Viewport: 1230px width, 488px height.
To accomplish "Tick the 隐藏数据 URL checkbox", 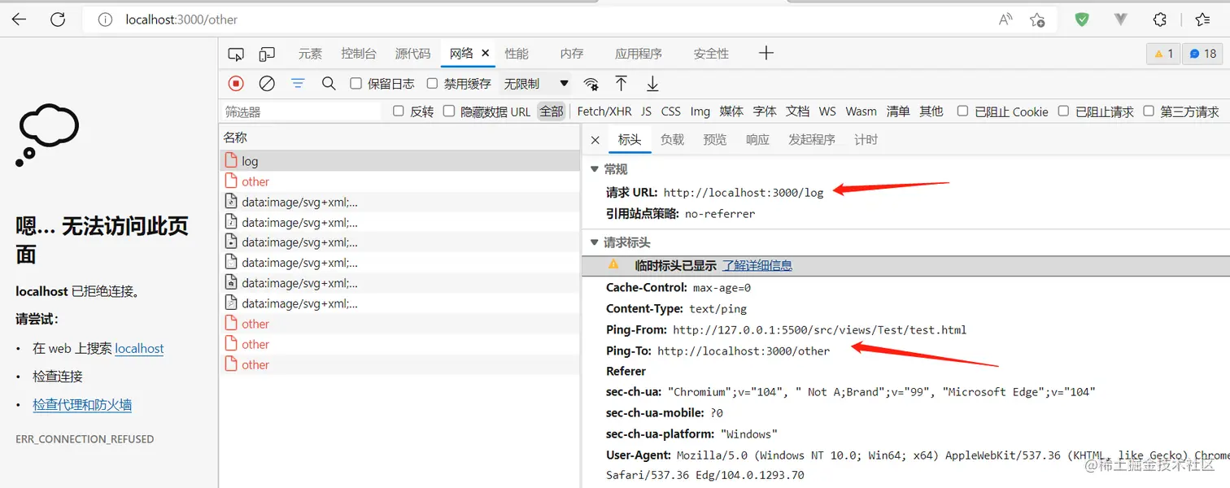I will click(x=448, y=111).
